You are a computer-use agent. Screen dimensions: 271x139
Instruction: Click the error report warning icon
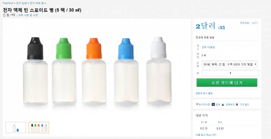[223, 104]
